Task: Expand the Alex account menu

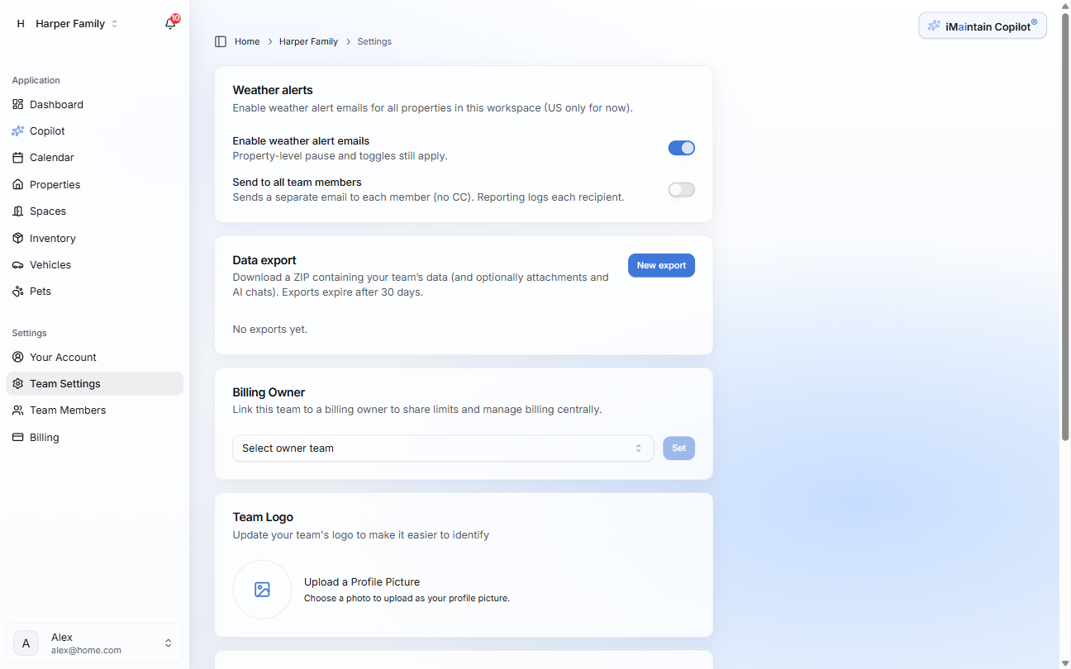Action: click(x=94, y=643)
